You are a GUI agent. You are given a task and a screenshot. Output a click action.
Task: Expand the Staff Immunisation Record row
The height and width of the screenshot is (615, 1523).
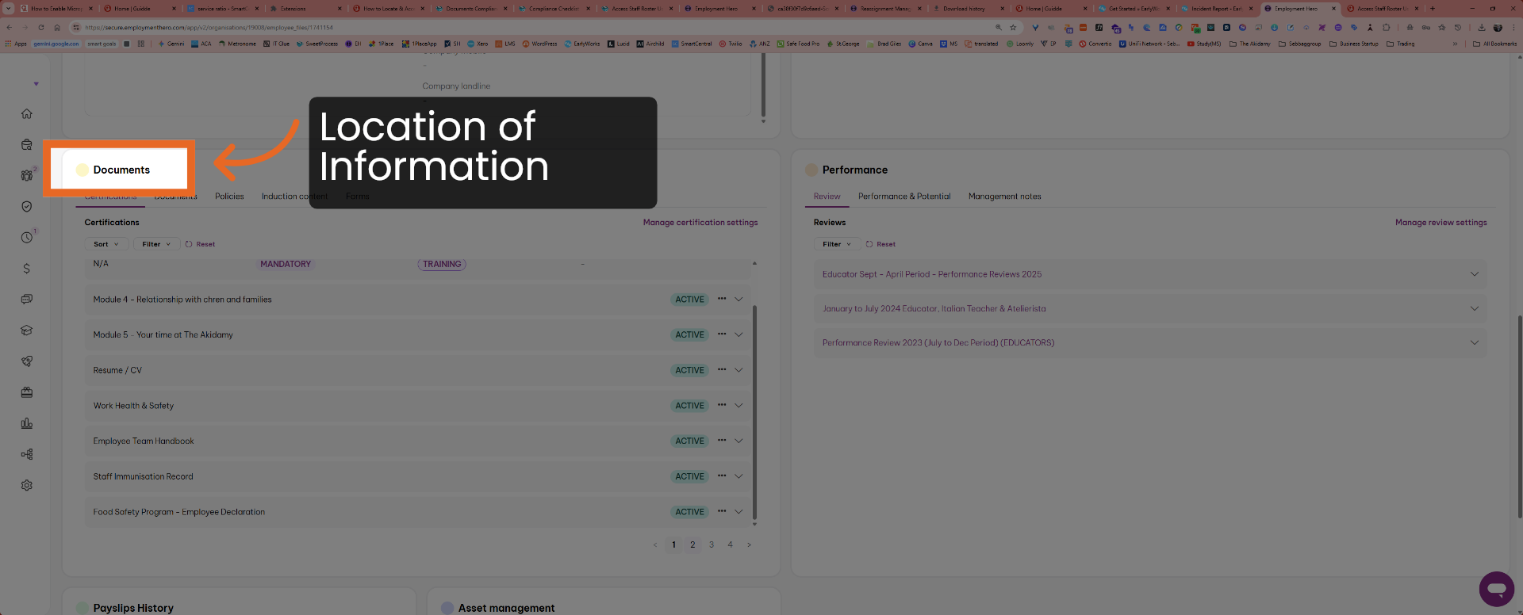(x=738, y=476)
